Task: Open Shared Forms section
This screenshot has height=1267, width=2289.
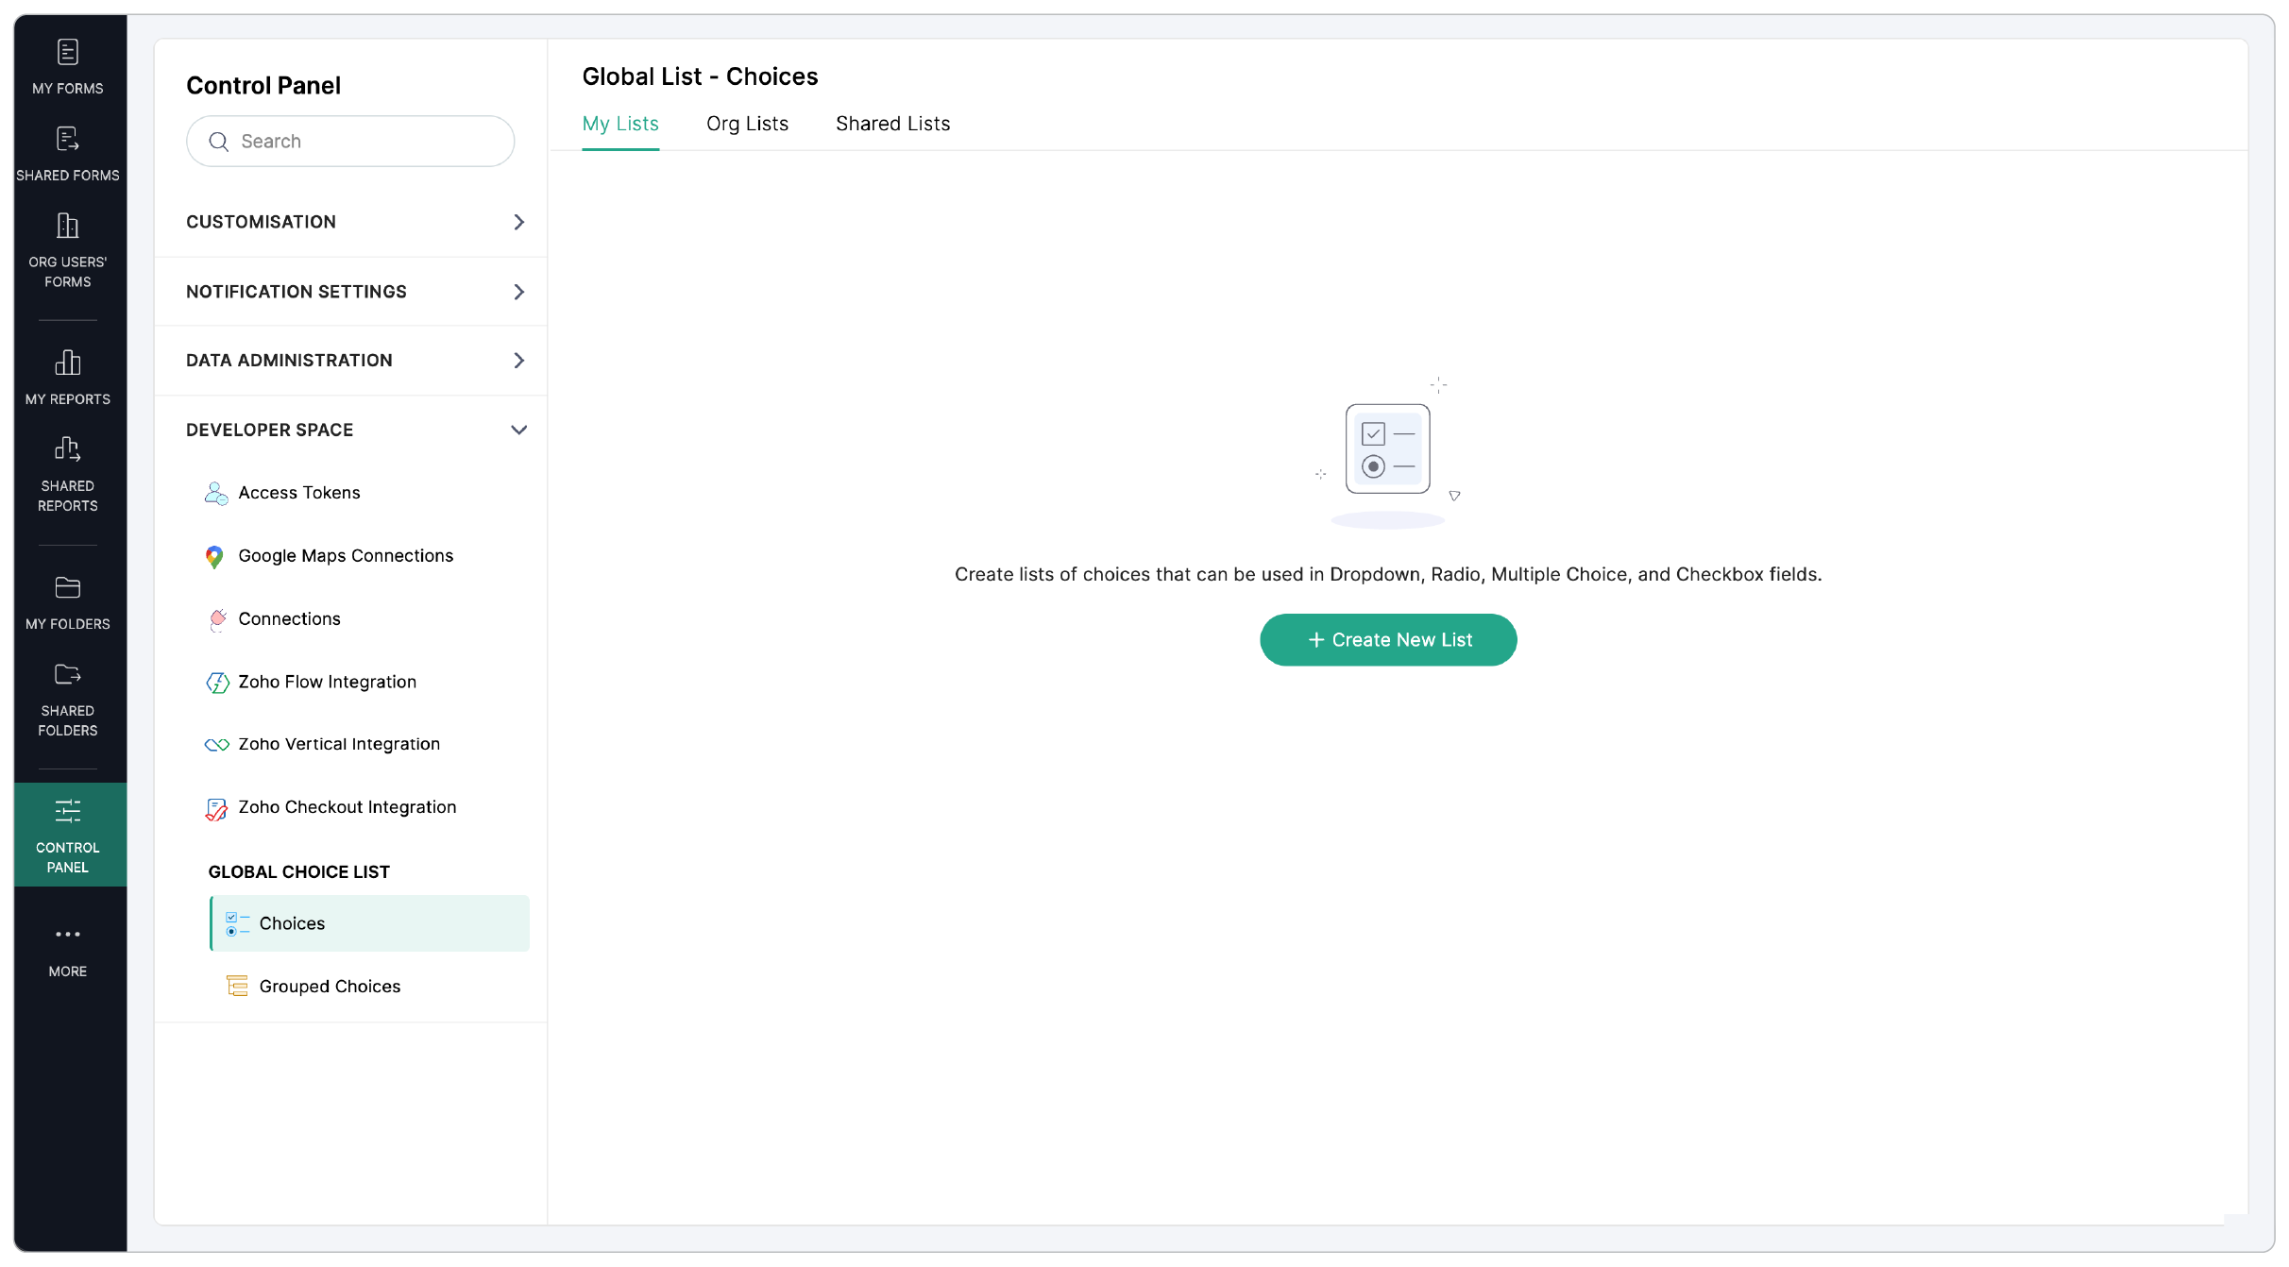Action: (68, 153)
